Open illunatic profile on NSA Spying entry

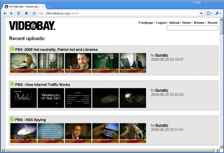point(161,125)
